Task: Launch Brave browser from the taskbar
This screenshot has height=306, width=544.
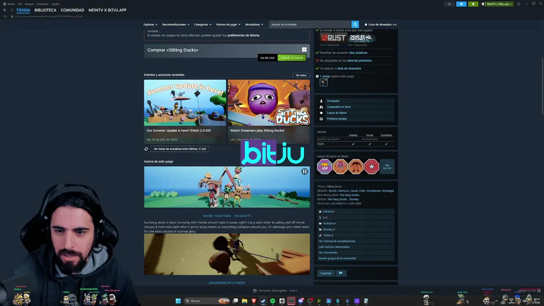Action: 254,301
